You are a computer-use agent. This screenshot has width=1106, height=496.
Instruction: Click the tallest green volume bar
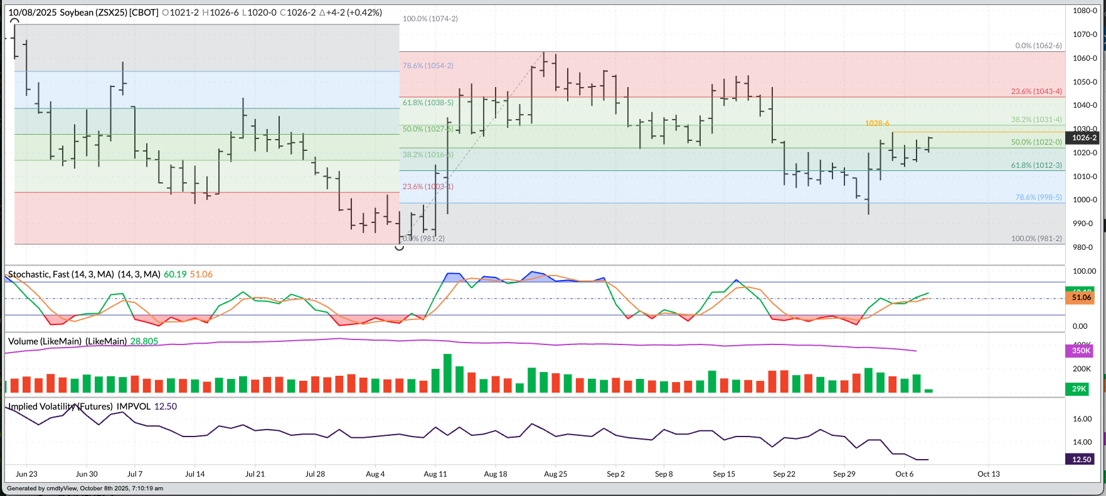click(447, 373)
